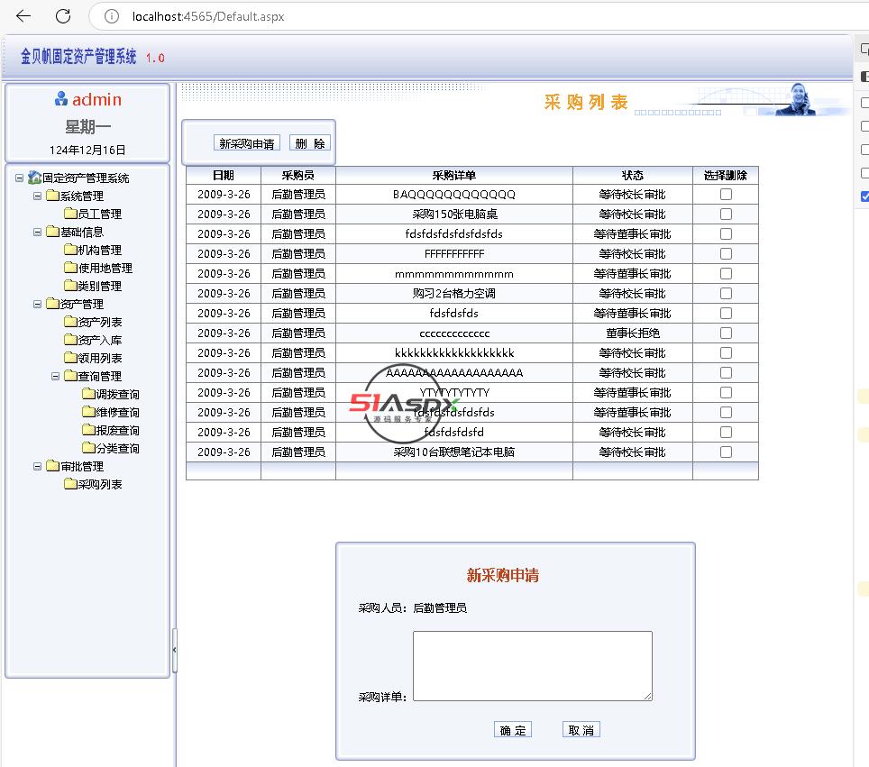Tick the checkbox for 购习2台格力空调 row
The height and width of the screenshot is (767, 869).
[x=726, y=294]
